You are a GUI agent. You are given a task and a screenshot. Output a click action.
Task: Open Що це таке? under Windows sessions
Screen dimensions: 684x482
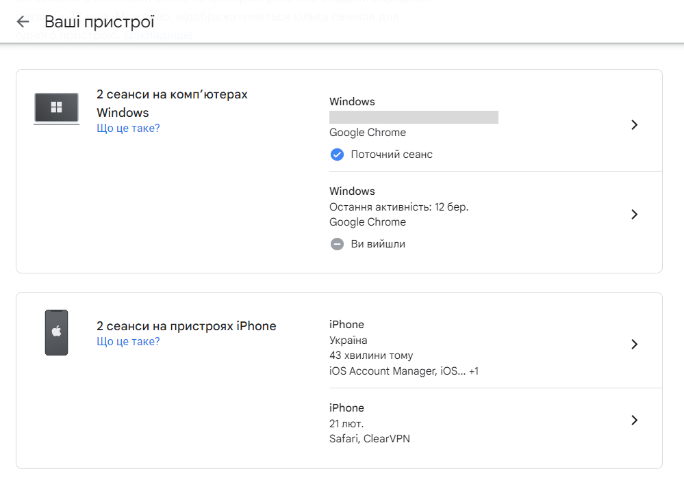coord(128,128)
